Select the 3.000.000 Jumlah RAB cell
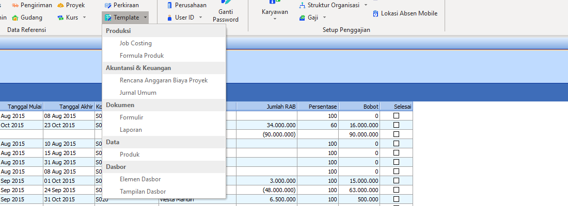The width and height of the screenshot is (568, 206). pyautogui.click(x=267, y=181)
